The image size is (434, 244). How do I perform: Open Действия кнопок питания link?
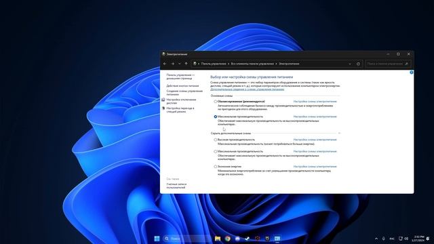click(182, 86)
